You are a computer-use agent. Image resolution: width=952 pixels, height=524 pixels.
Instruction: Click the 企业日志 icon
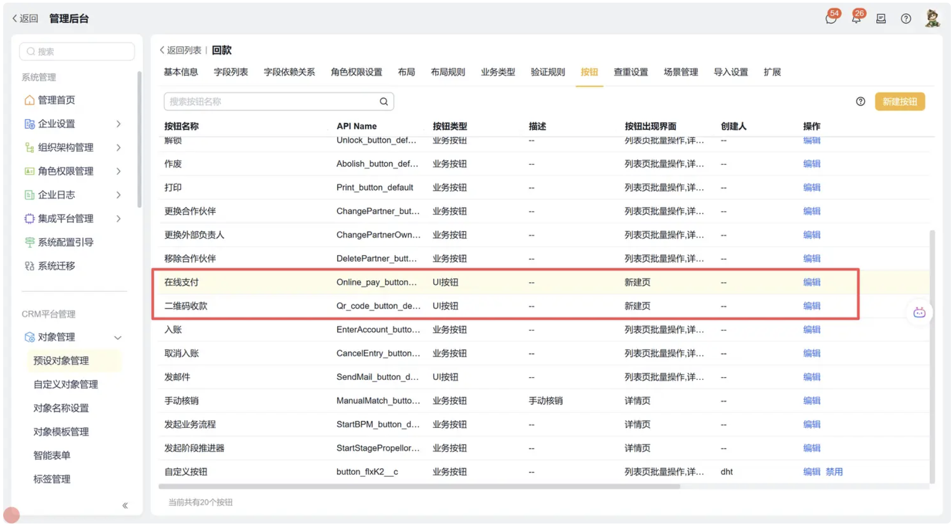pyautogui.click(x=29, y=195)
